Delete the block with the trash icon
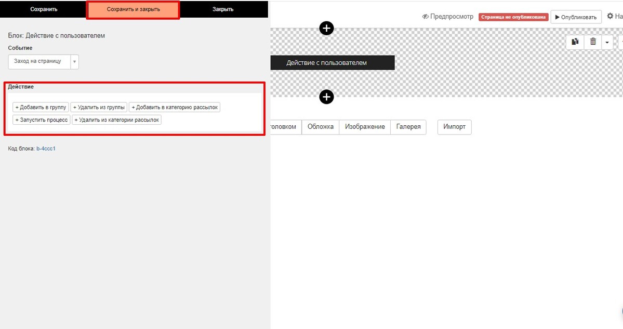The height and width of the screenshot is (329, 623). coord(593,42)
